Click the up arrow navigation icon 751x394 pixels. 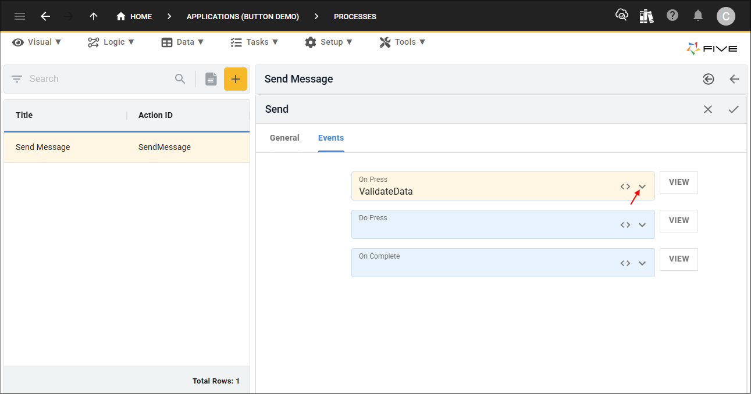click(94, 16)
